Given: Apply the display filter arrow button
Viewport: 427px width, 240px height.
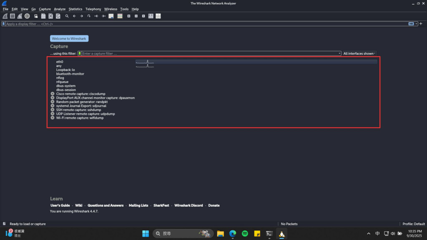Looking at the screenshot, I should pyautogui.click(x=411, y=24).
